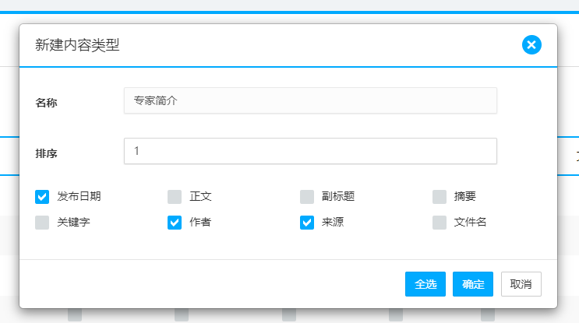
Task: Confirm with the 确定 button
Action: [x=472, y=284]
